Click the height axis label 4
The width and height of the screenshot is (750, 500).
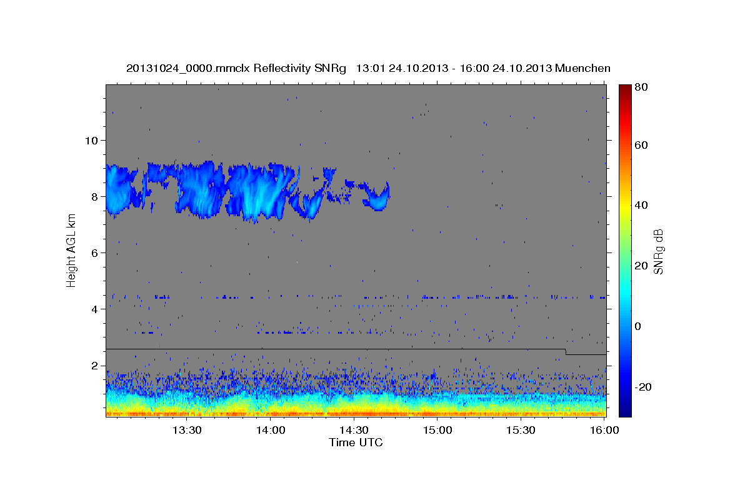point(94,309)
